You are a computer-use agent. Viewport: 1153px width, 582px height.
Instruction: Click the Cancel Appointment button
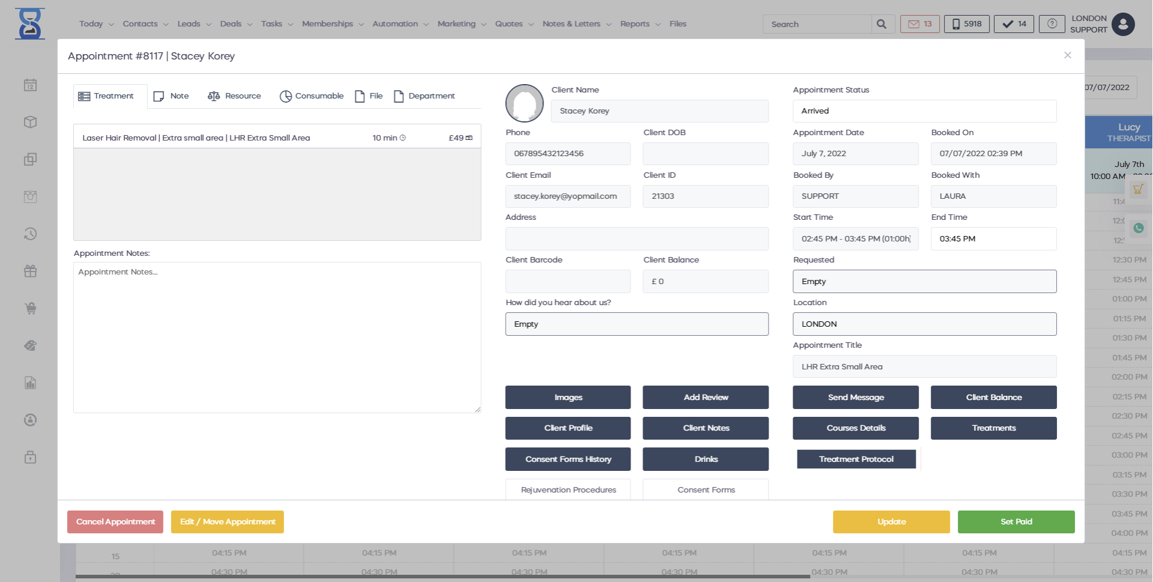pos(115,522)
